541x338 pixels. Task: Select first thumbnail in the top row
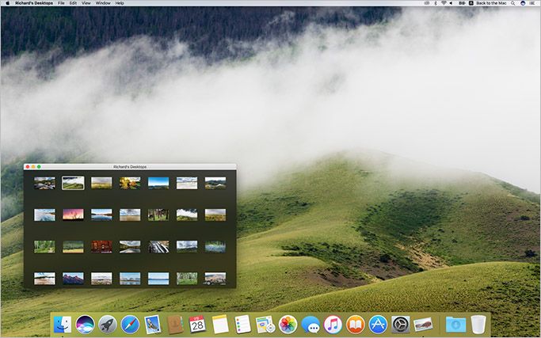tap(44, 183)
